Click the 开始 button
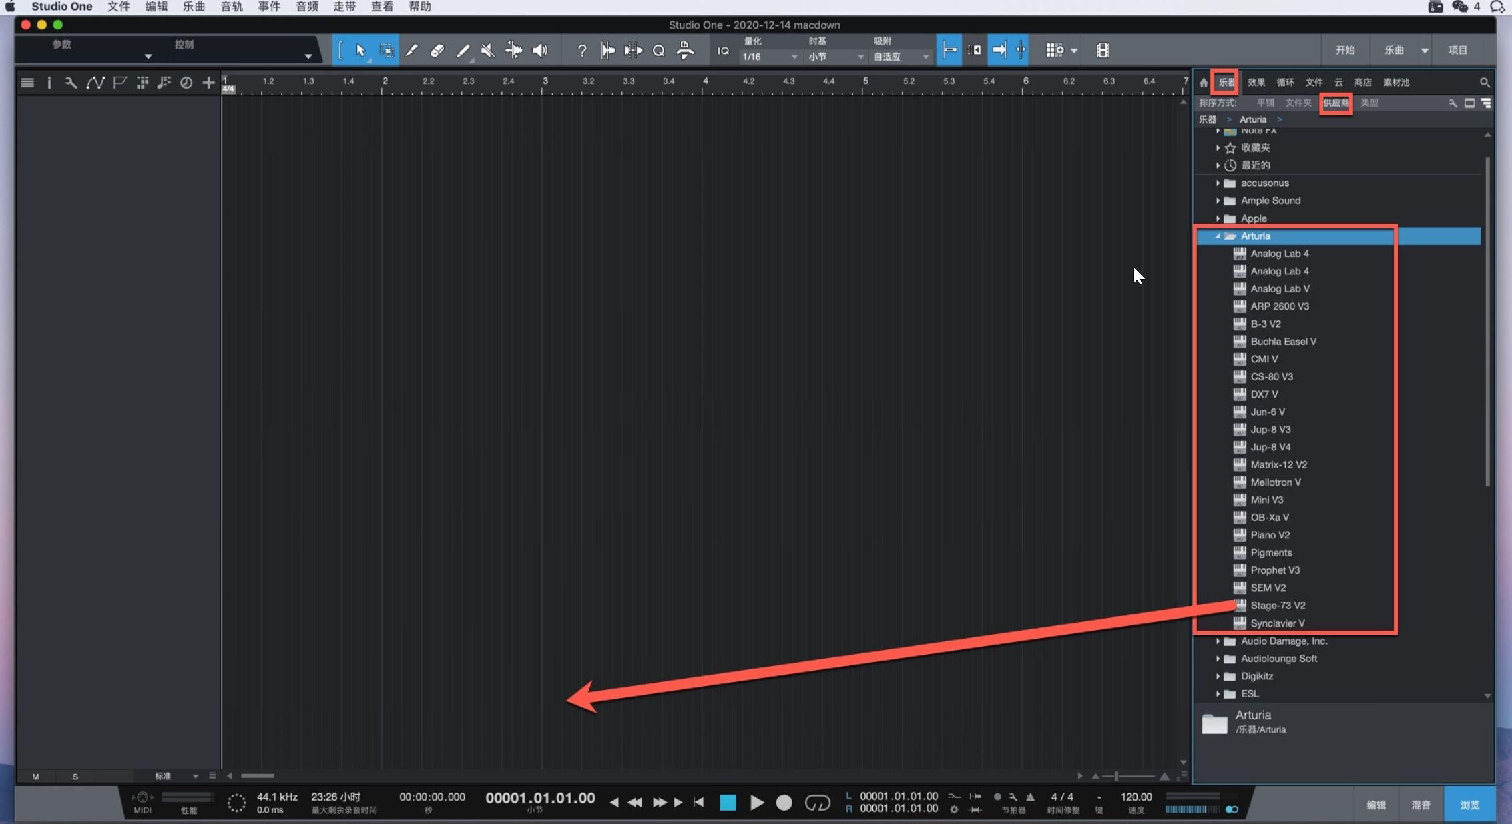This screenshot has width=1512, height=824. pyautogui.click(x=1344, y=51)
